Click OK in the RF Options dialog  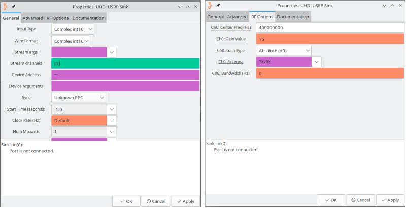330,200
